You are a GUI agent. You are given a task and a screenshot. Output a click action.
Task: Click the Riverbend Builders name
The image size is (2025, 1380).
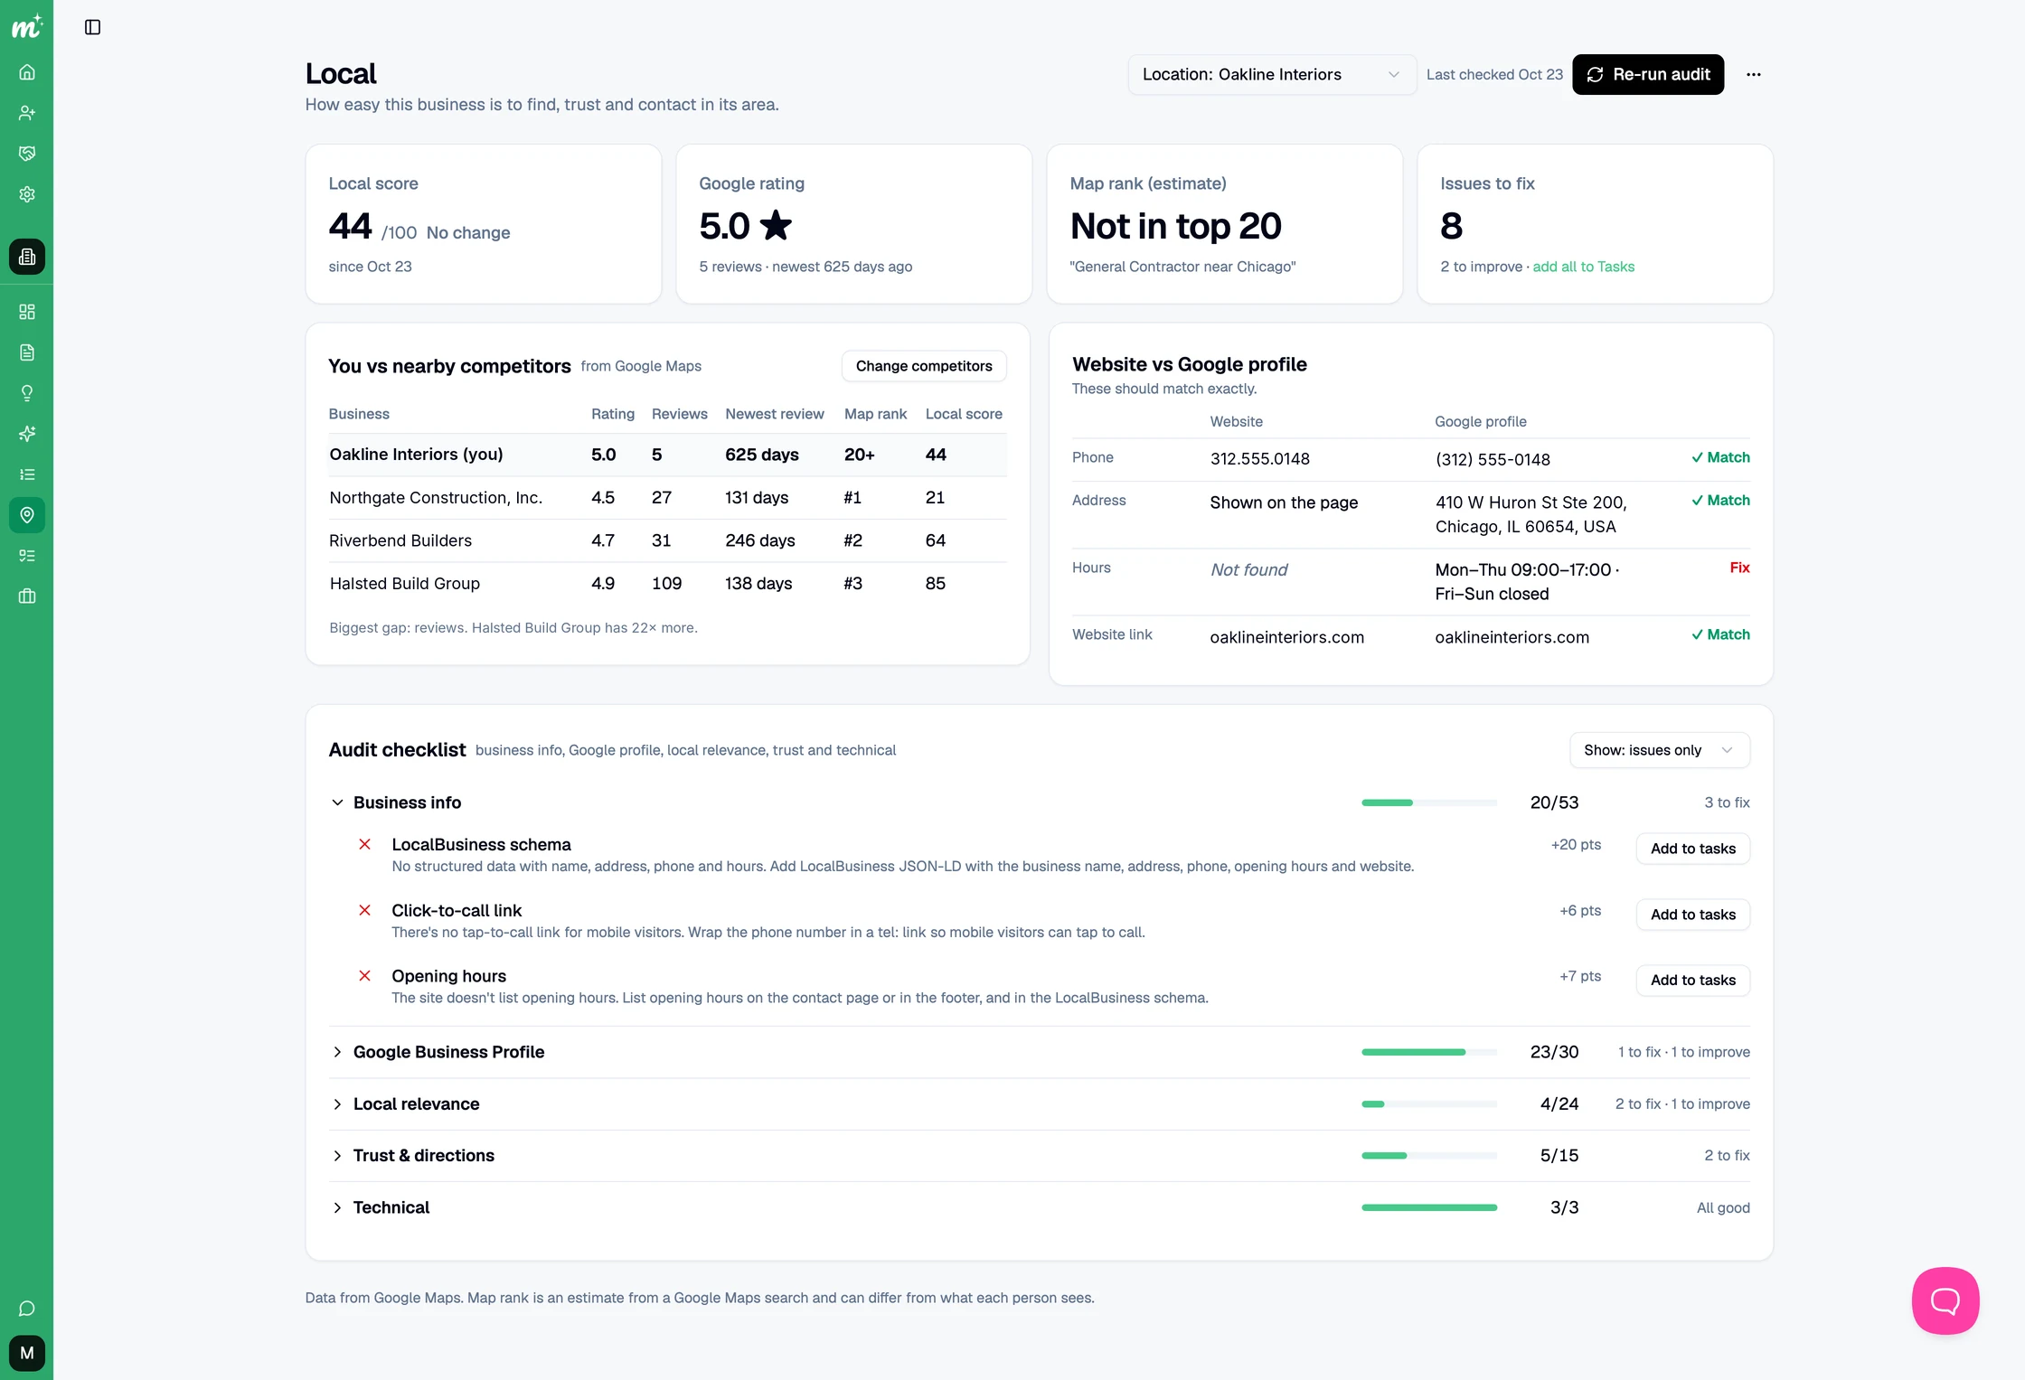[x=400, y=540]
